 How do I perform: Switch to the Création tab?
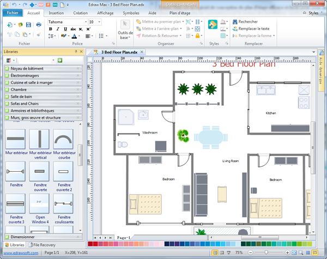pyautogui.click(x=80, y=13)
